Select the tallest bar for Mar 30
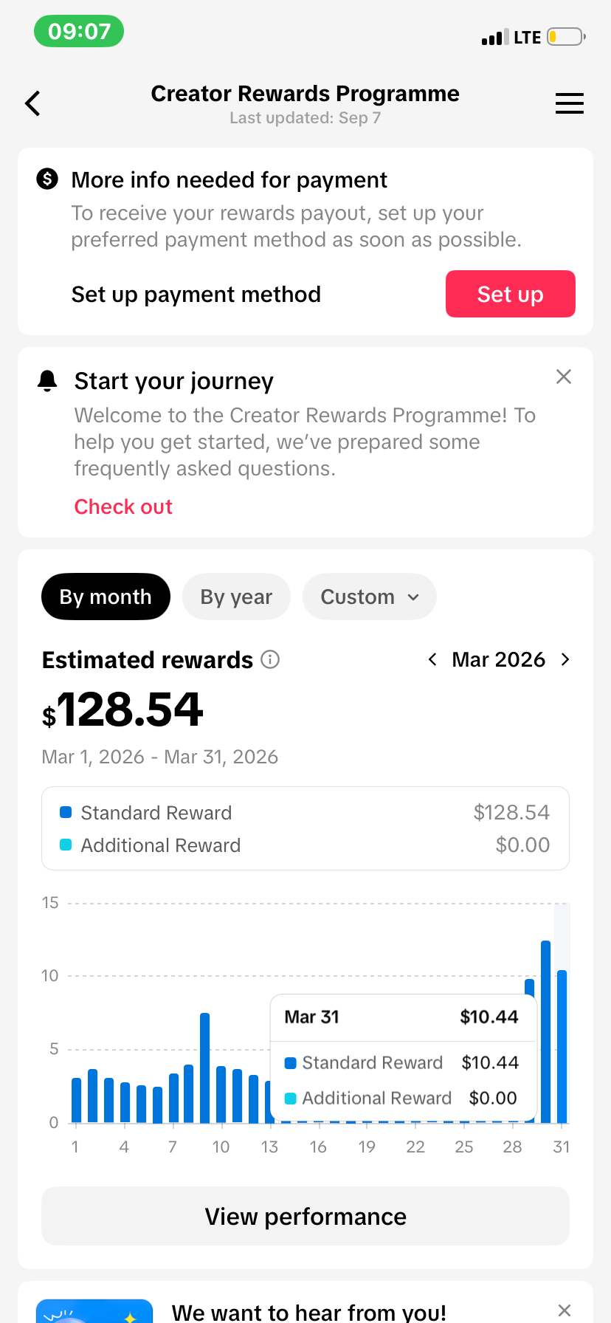 click(x=546, y=1031)
